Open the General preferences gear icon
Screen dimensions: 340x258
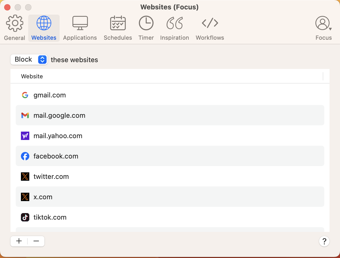15,23
